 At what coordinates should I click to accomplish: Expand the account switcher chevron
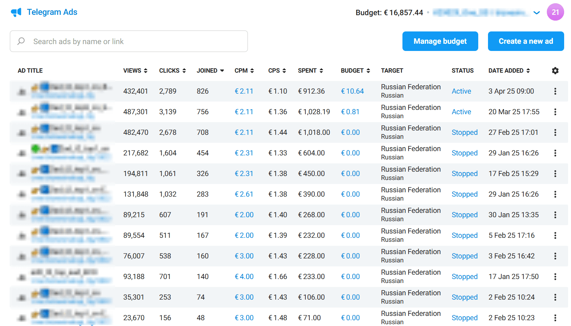[x=537, y=13]
